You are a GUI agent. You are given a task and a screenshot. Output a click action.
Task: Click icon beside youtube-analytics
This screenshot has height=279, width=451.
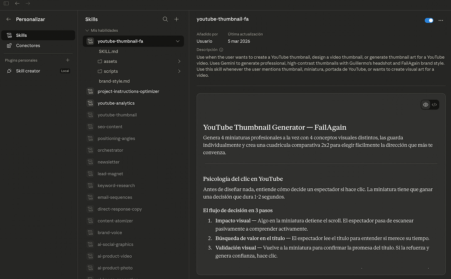tap(90, 103)
